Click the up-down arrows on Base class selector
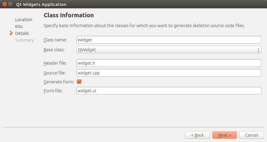267x142 pixels. point(258,50)
